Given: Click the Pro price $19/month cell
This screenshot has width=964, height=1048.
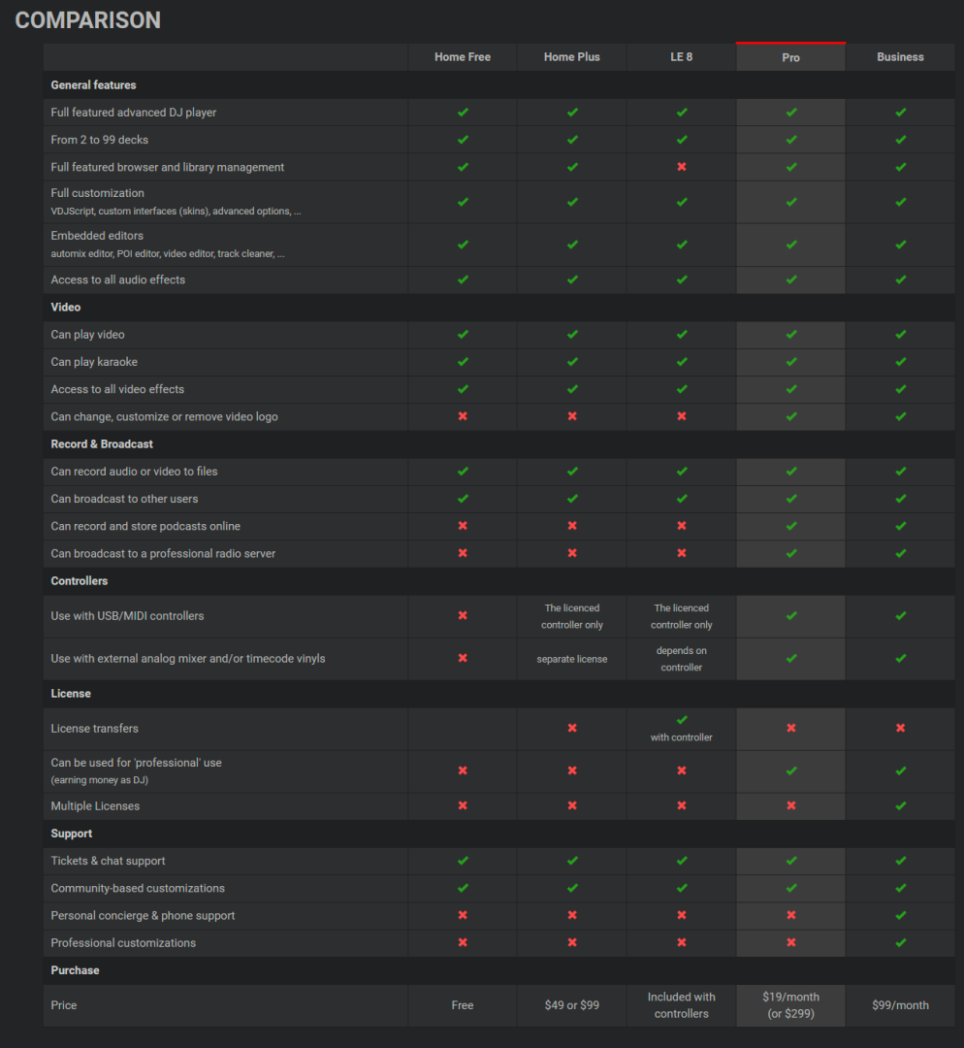Looking at the screenshot, I should click(791, 1005).
